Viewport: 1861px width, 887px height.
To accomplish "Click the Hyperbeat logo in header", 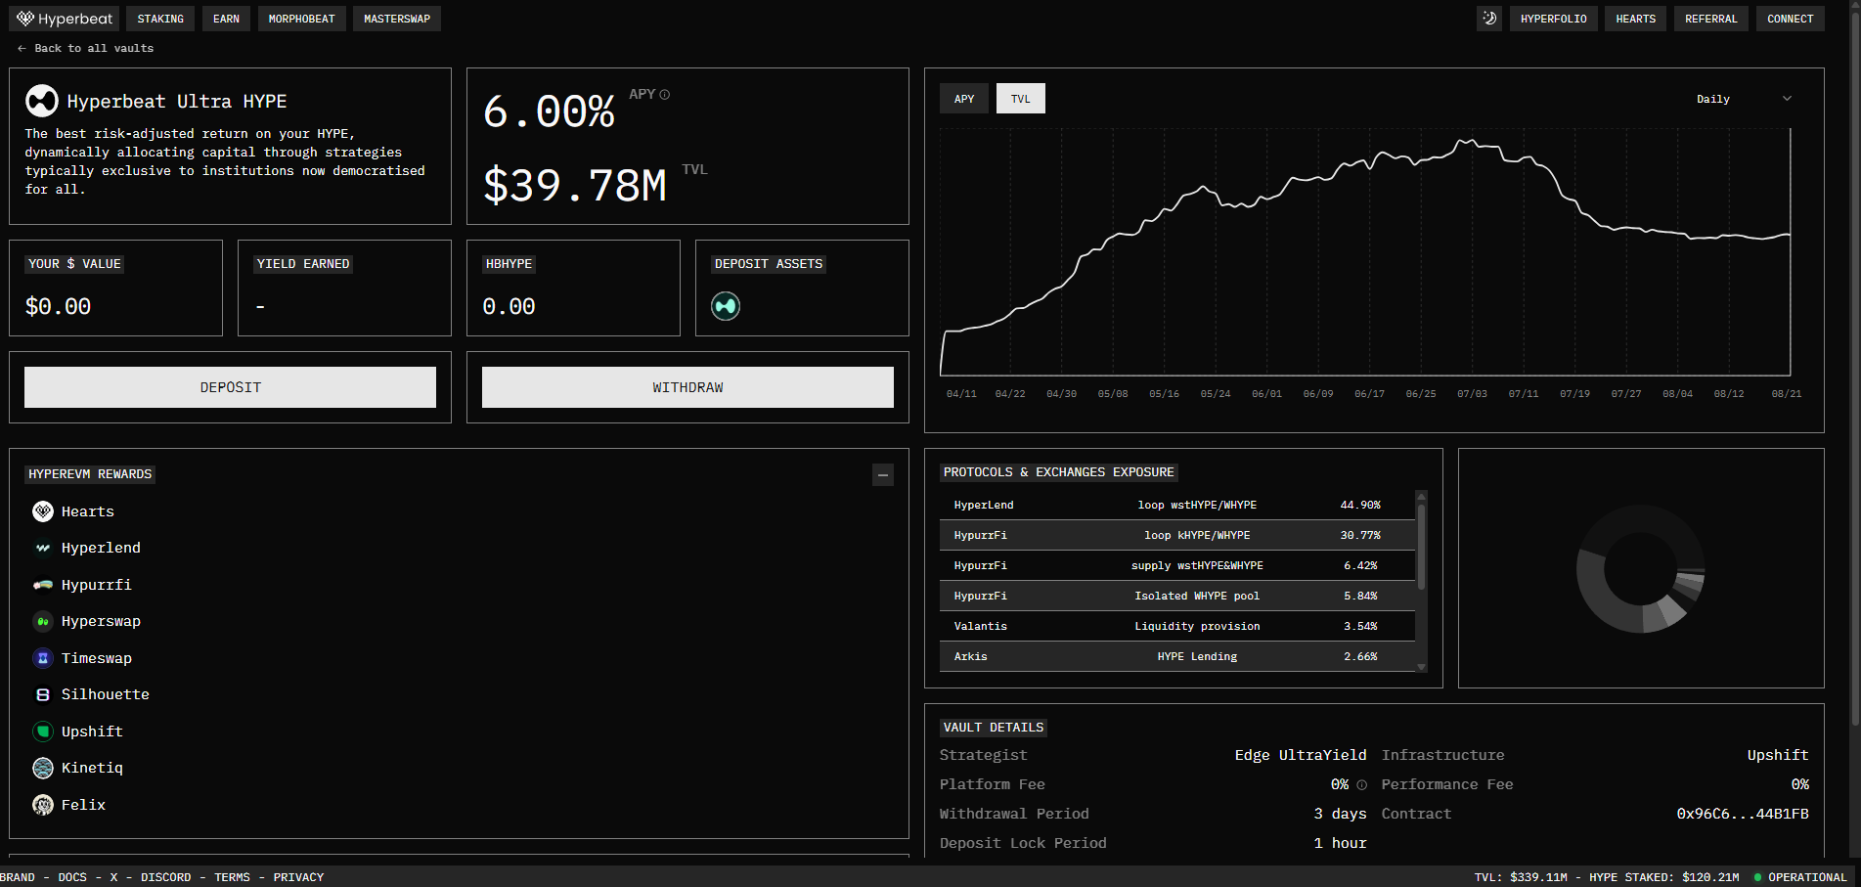I will click(x=65, y=19).
